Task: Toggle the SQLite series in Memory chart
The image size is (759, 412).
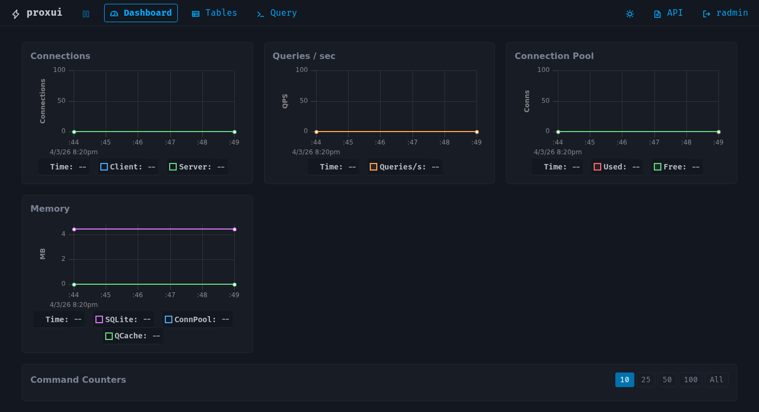Action: tap(123, 319)
